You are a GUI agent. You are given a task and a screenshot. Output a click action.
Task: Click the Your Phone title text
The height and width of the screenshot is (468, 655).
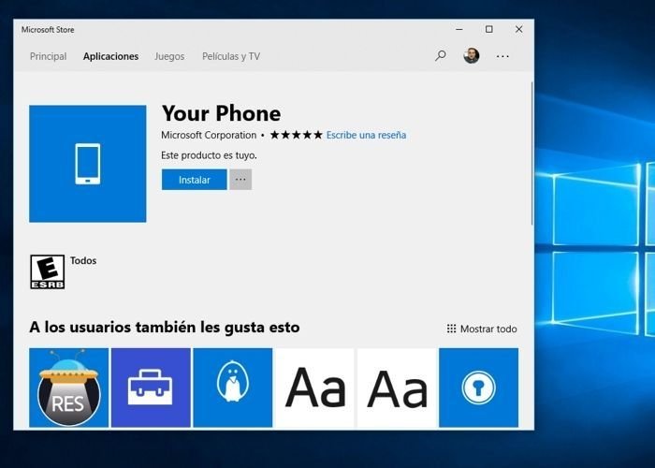[x=222, y=113]
